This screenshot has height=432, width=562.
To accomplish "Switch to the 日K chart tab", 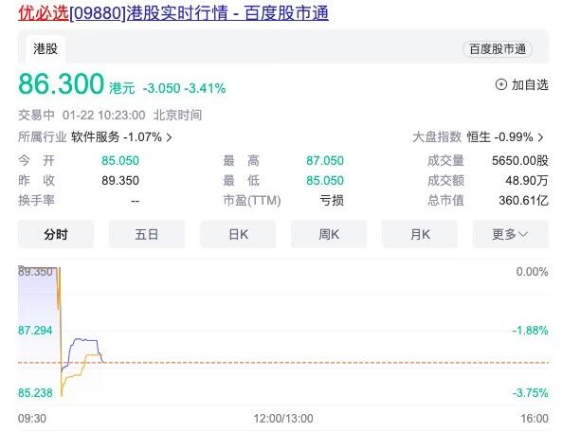I will pyautogui.click(x=238, y=234).
